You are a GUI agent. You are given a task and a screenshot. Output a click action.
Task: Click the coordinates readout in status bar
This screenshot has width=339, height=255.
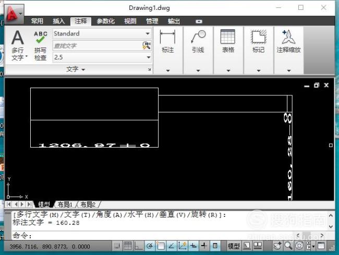point(50,246)
